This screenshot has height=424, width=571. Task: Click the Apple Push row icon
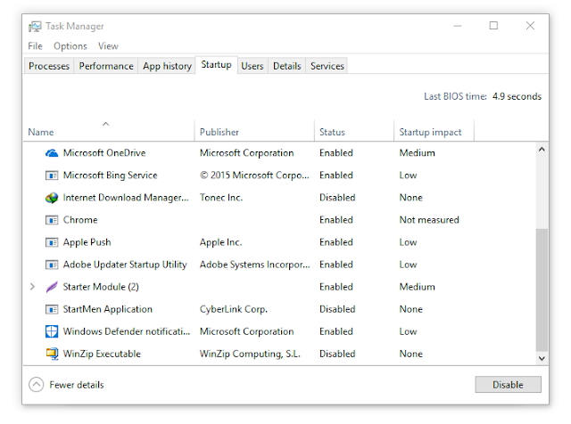pyautogui.click(x=52, y=242)
